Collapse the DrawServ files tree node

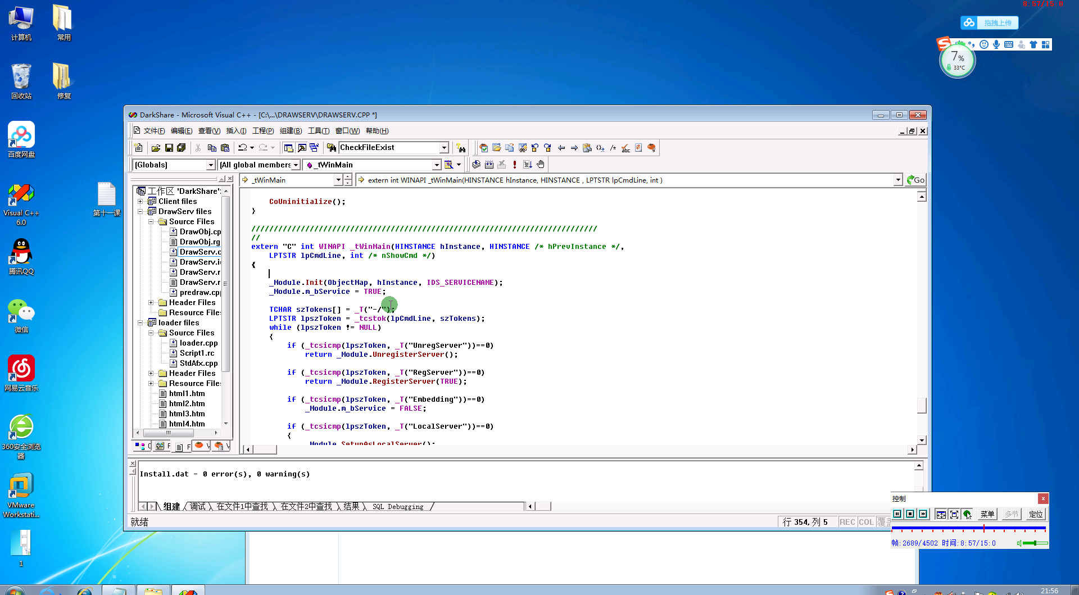pos(140,211)
